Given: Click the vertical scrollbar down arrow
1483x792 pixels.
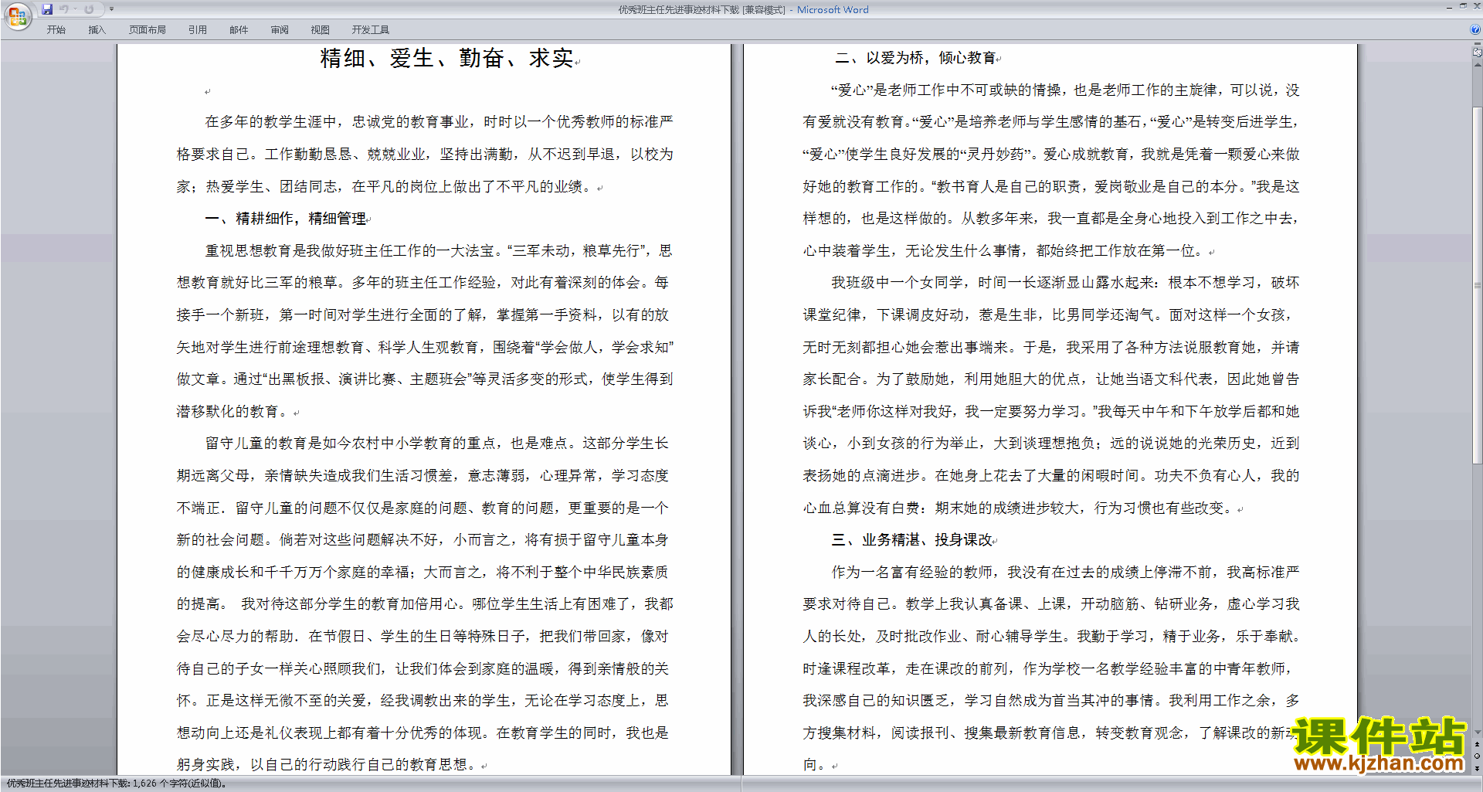Looking at the screenshot, I should [1478, 732].
